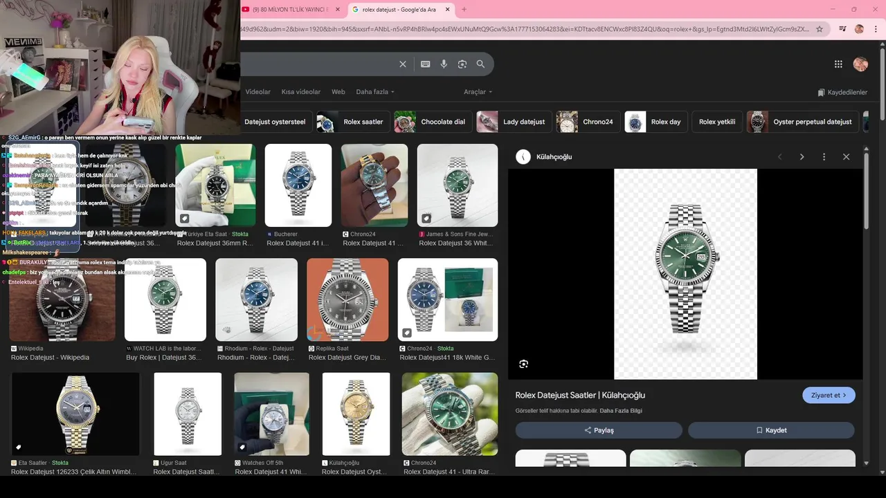The width and height of the screenshot is (886, 498).
Task: Open the Ugur Saat watch thumbnail
Action: coord(188,414)
